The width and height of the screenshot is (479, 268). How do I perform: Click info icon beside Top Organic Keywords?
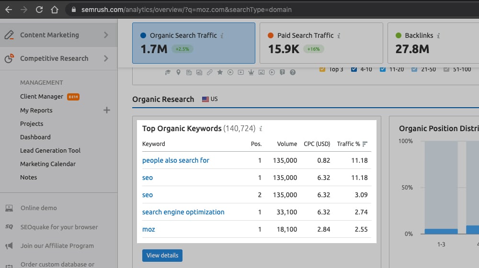point(261,129)
